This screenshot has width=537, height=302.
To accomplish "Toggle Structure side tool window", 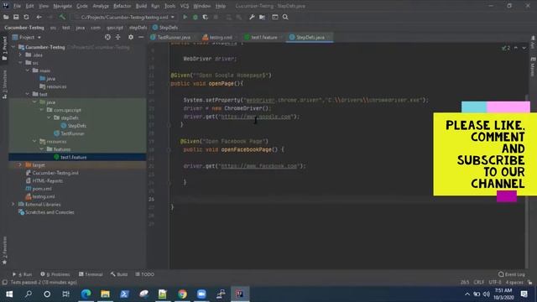I will tap(4, 85).
